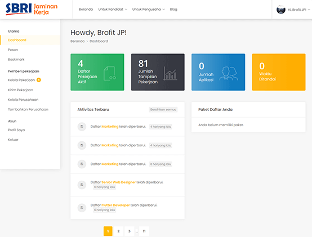
Task: Click the activity icon beside Senior Web Designer entry
Action: point(82,185)
